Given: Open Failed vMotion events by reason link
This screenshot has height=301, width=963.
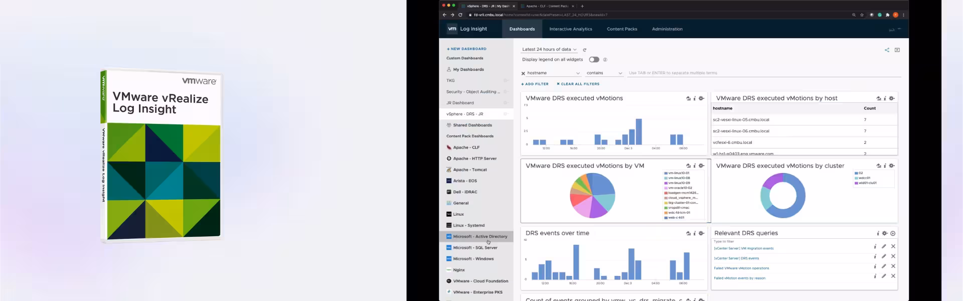Looking at the screenshot, I should click(739, 278).
